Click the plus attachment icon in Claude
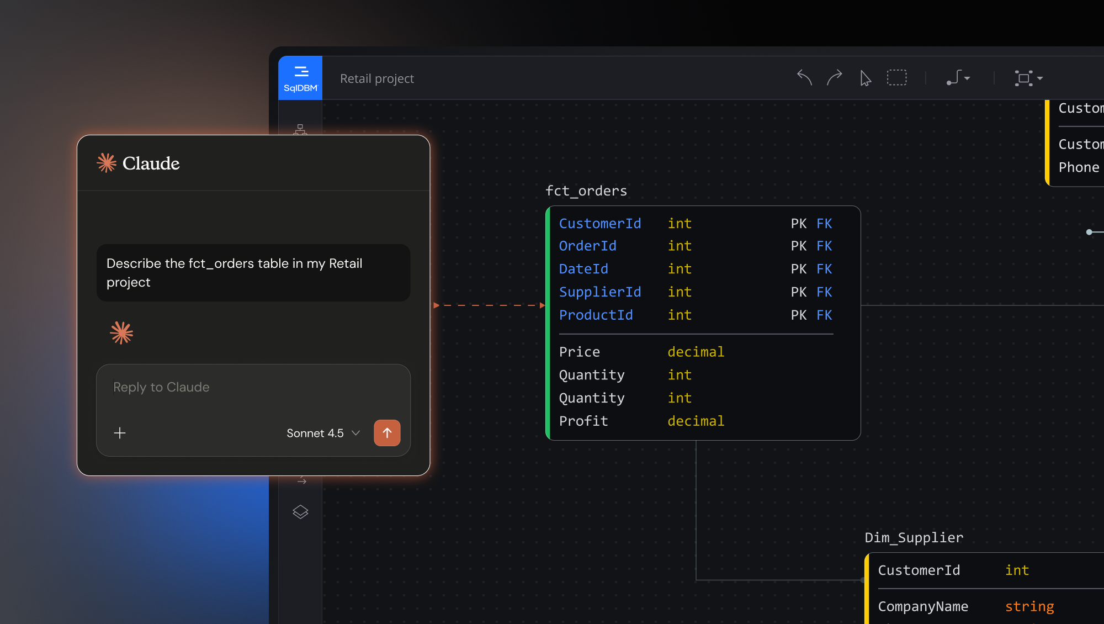 (x=120, y=433)
